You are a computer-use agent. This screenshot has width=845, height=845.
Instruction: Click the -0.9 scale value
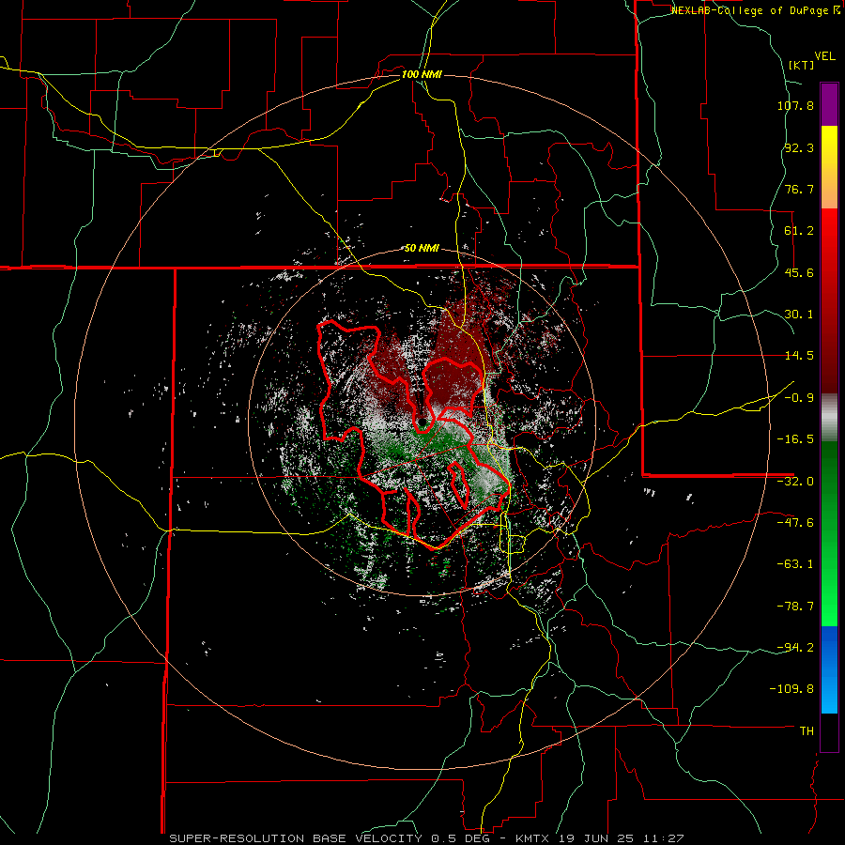[x=799, y=398]
